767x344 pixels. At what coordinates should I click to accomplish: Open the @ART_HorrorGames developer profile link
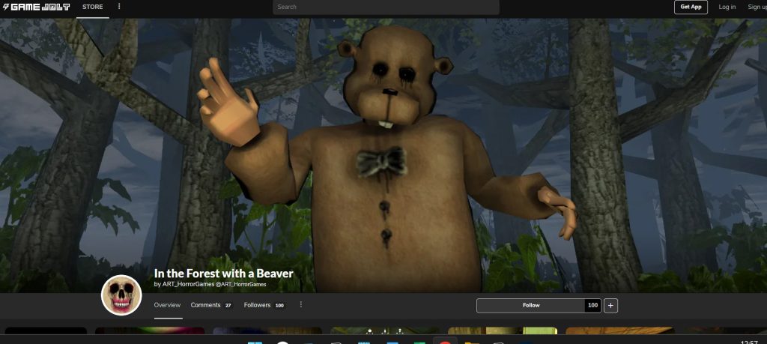240,285
